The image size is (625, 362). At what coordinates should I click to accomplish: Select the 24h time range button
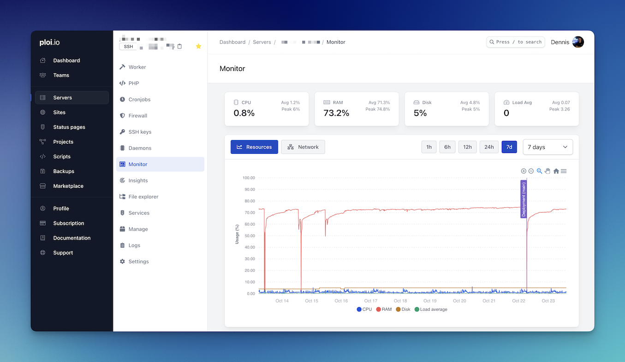pos(489,147)
